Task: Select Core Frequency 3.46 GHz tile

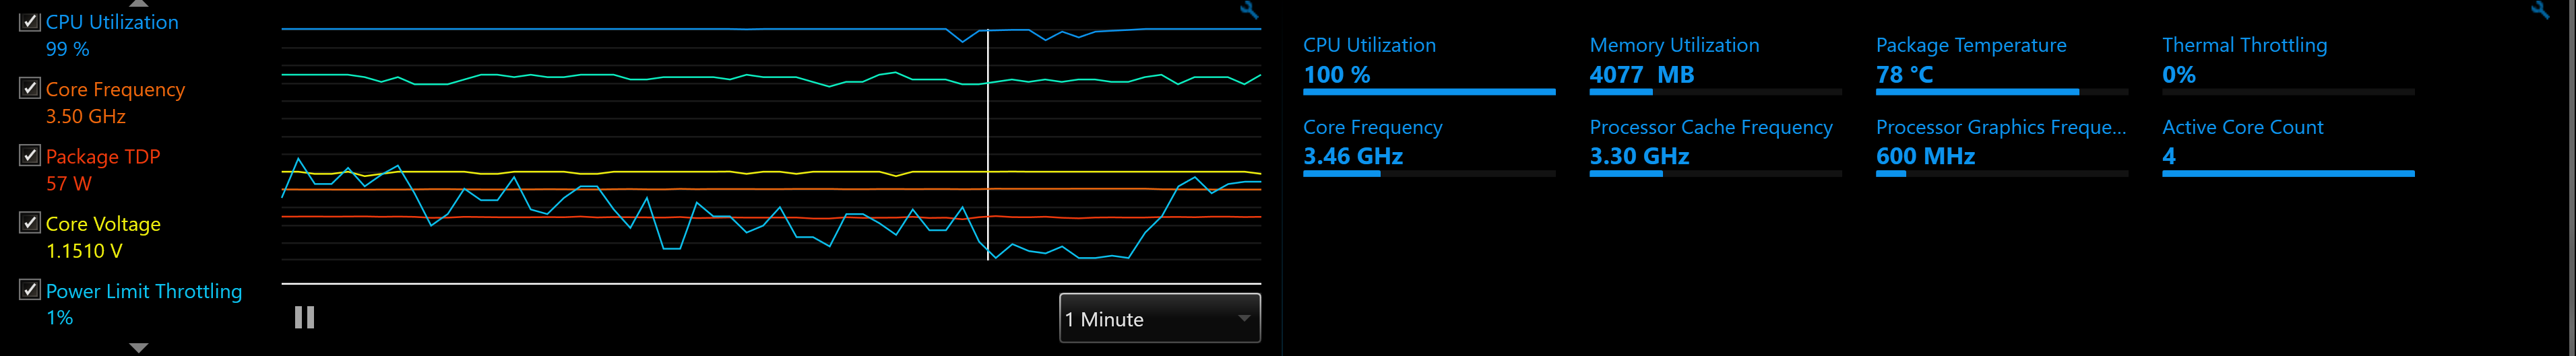Action: click(x=1429, y=147)
